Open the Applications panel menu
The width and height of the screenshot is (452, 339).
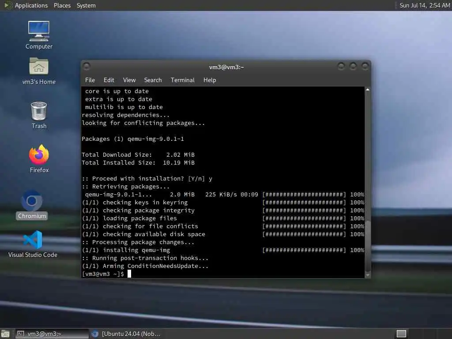(31, 5)
